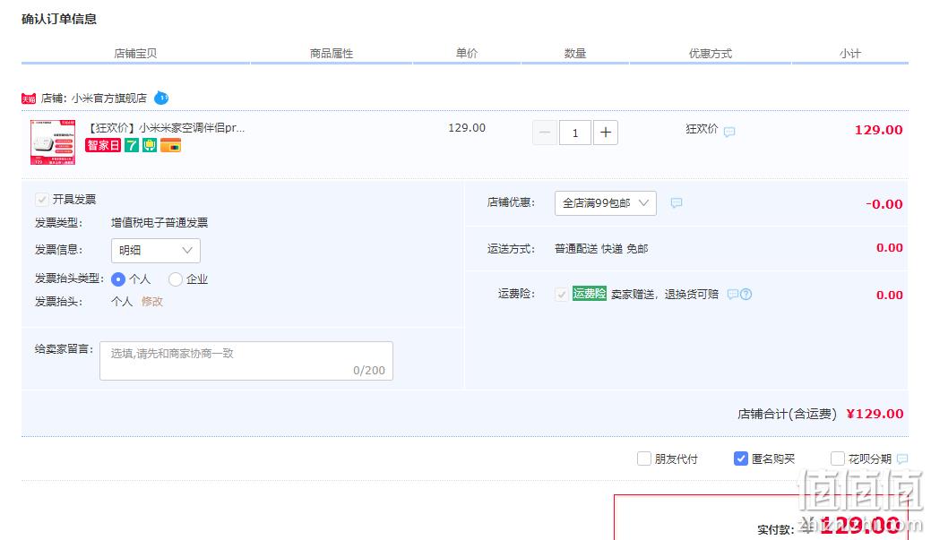Click the 优惠方式 column header
931x540 pixels.
click(x=711, y=54)
